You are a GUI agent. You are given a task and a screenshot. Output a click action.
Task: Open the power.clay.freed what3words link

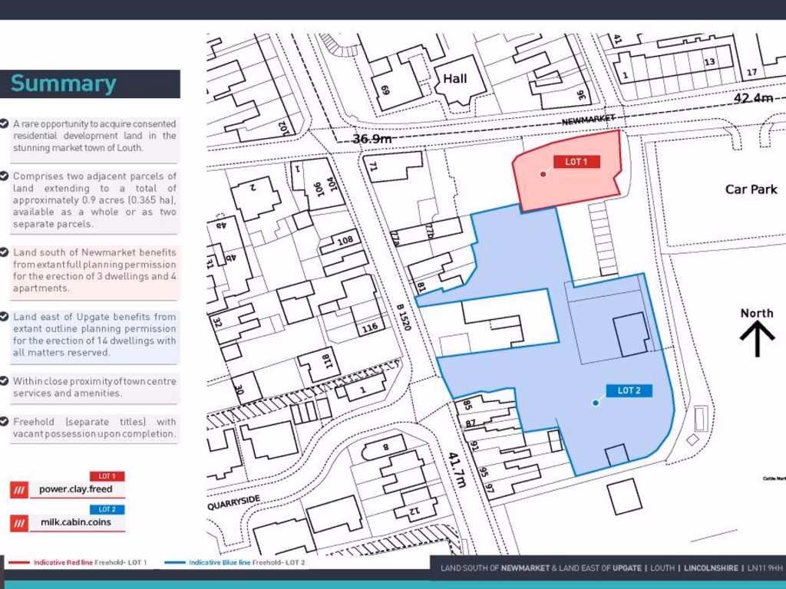[75, 489]
